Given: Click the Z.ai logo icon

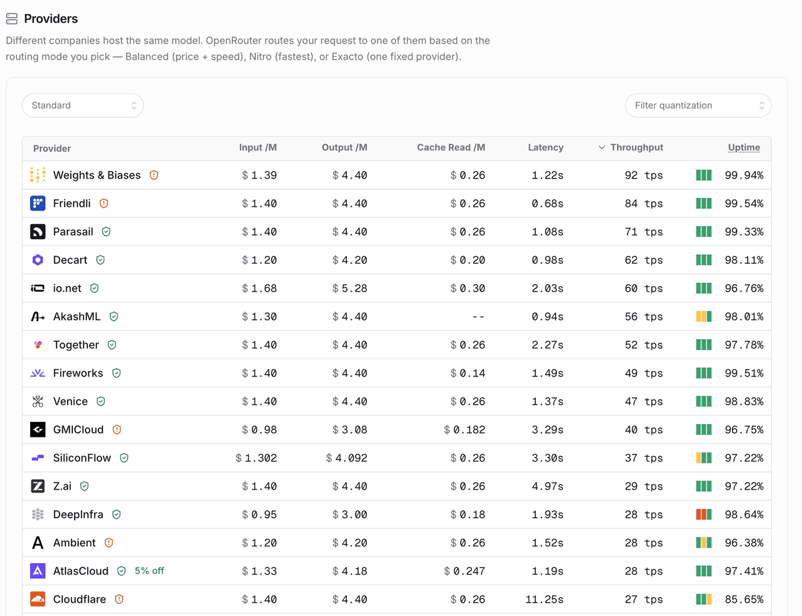Looking at the screenshot, I should click(x=38, y=486).
